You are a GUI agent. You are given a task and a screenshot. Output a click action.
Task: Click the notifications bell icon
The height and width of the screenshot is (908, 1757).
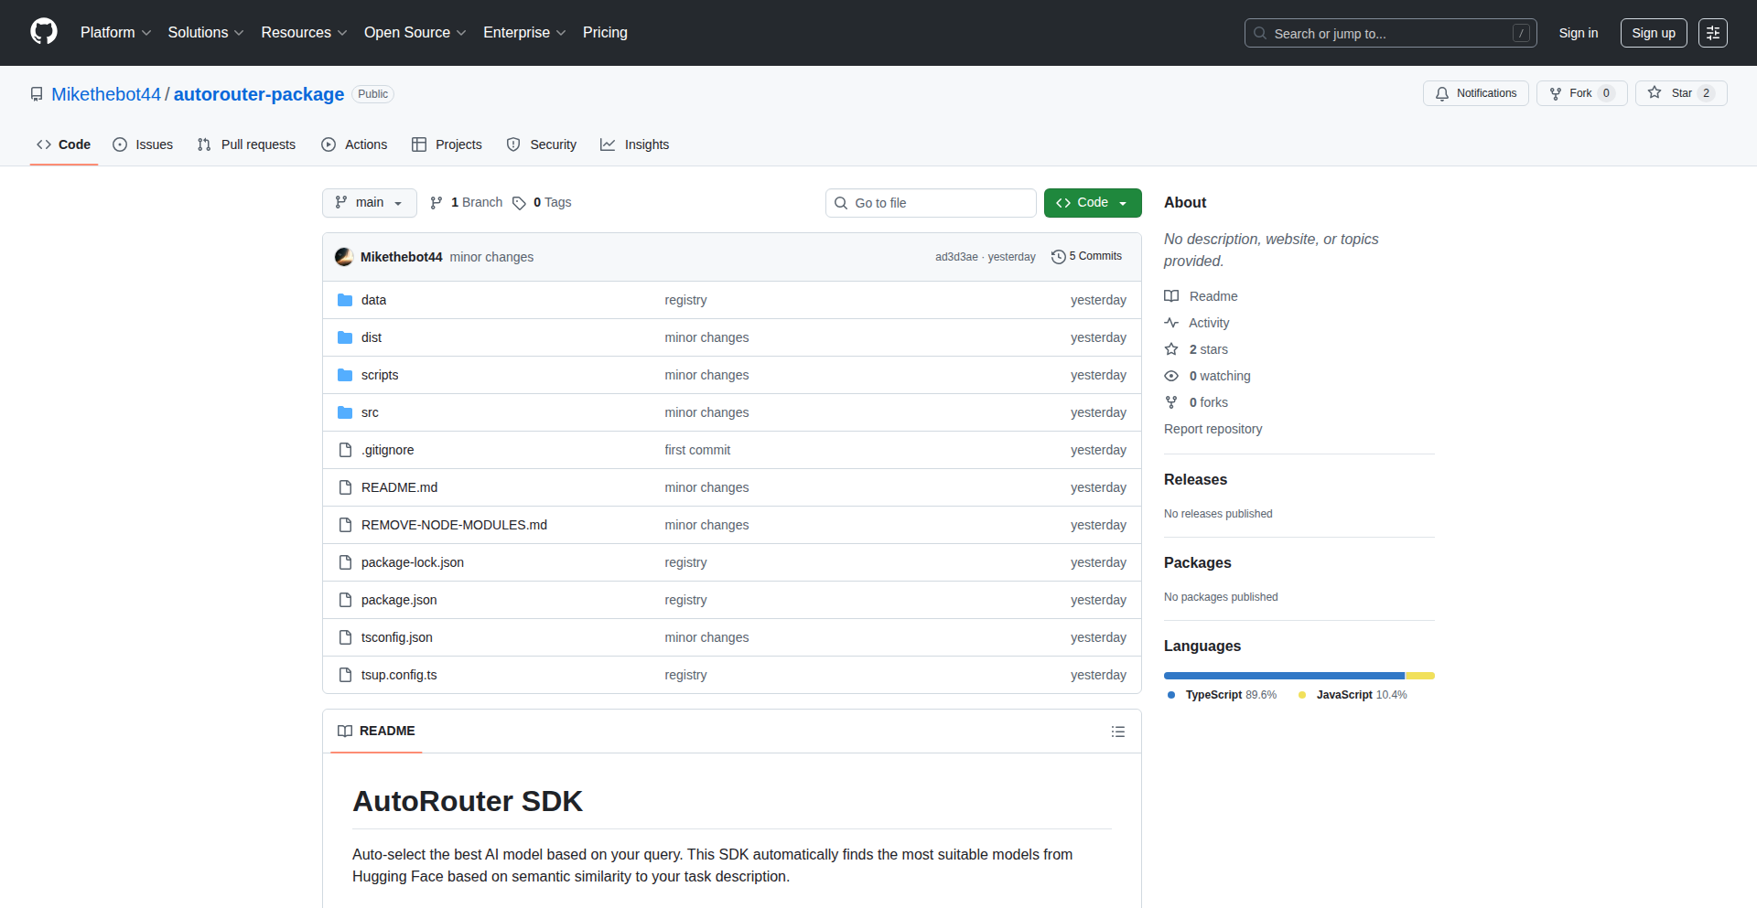1441,93
